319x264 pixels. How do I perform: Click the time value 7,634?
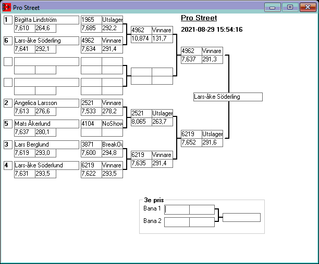coord(91,49)
